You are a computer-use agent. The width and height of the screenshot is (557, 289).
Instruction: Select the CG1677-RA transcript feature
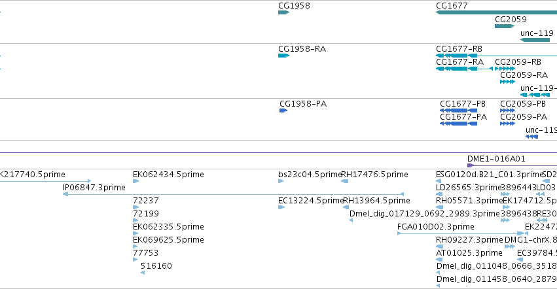coord(464,69)
